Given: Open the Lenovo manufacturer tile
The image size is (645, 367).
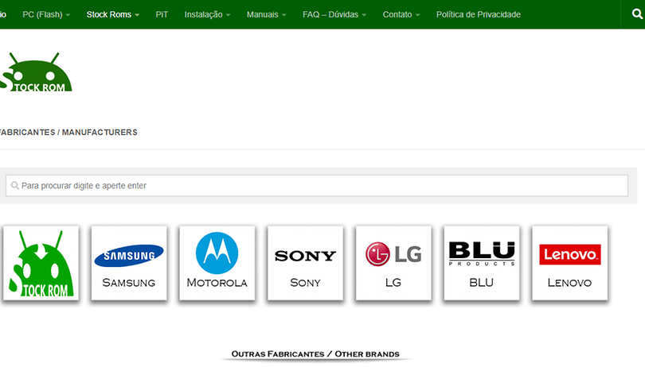Looking at the screenshot, I should [569, 263].
